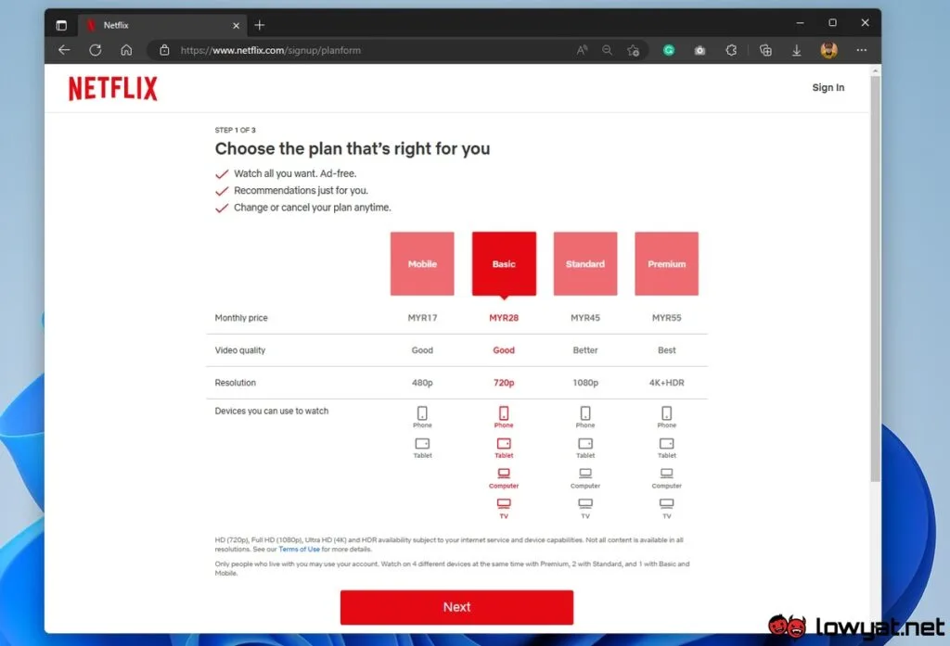The image size is (950, 646).
Task: Click the Better video quality value
Action: (585, 350)
